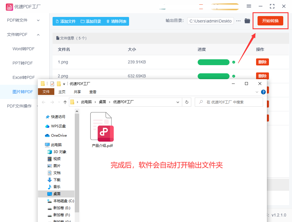Click the 632.69KB size cell

click(x=137, y=76)
